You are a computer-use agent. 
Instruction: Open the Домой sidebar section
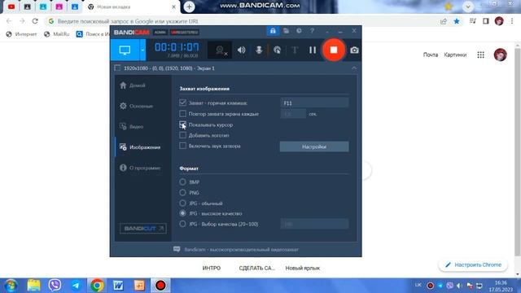coord(133,85)
